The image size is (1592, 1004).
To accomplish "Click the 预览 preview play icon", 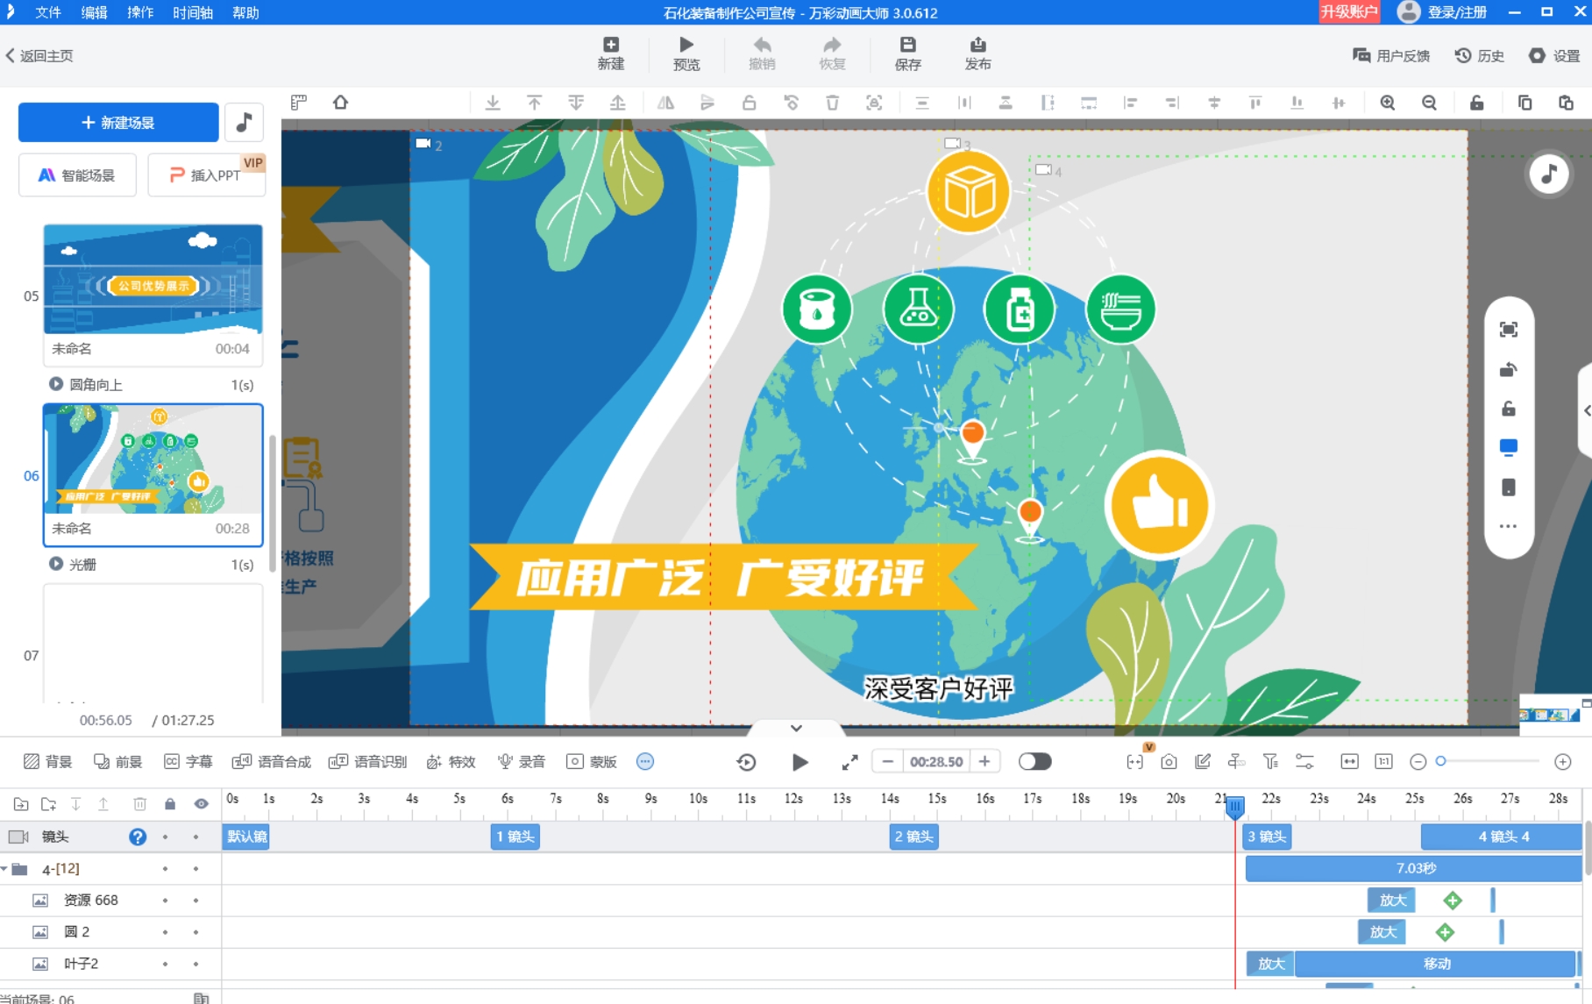I will coord(686,53).
